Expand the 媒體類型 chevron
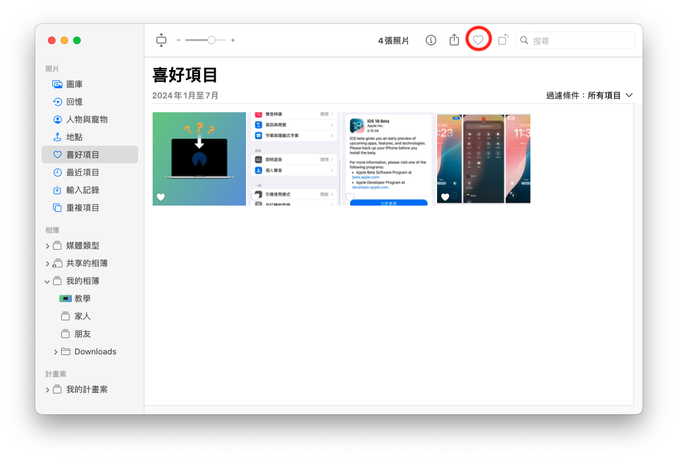Screen dimensions: 678x461 coord(47,246)
